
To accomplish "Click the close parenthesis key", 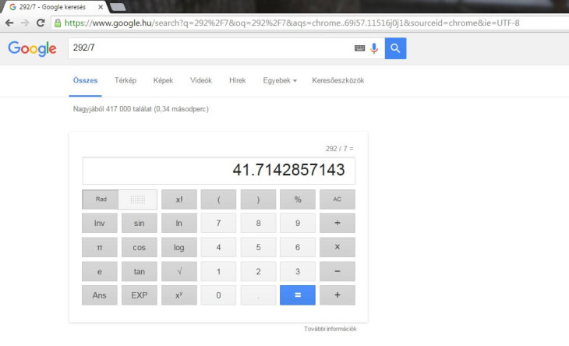I will pos(258,199).
